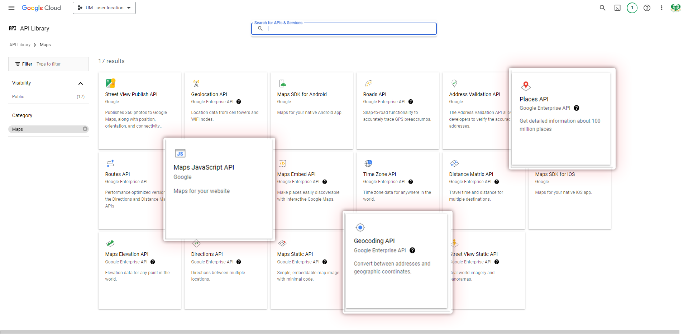Open the help question mark menu
Viewport: 688px width, 334px height.
647,8
